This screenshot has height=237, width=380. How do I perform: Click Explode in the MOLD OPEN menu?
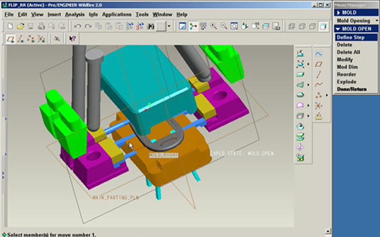coord(346,82)
